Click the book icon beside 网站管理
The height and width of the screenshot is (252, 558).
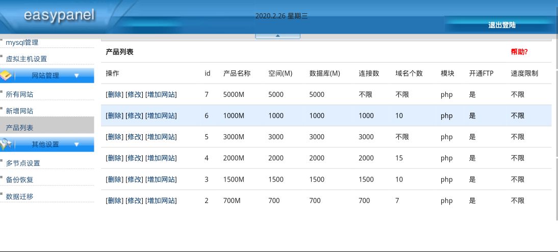(6, 75)
